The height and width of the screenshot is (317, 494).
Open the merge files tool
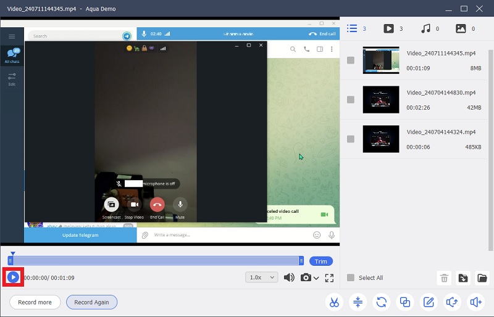[405, 302]
